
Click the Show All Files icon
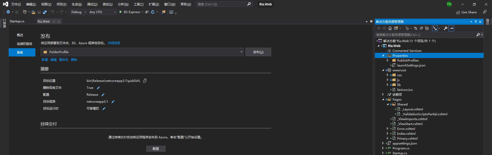[427, 28]
